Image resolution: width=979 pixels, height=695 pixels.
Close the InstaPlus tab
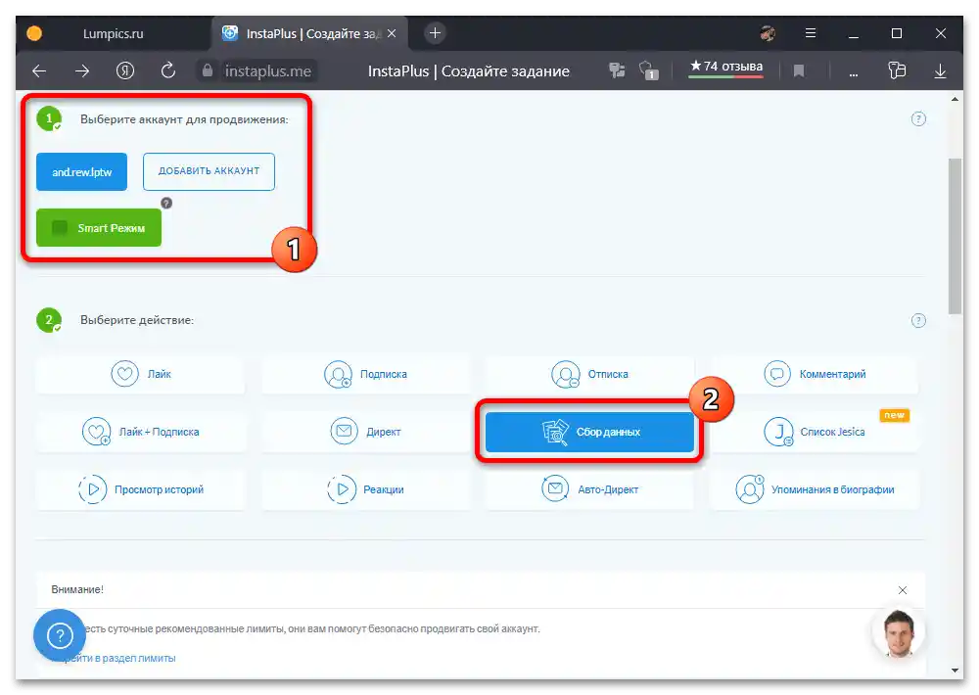392,33
